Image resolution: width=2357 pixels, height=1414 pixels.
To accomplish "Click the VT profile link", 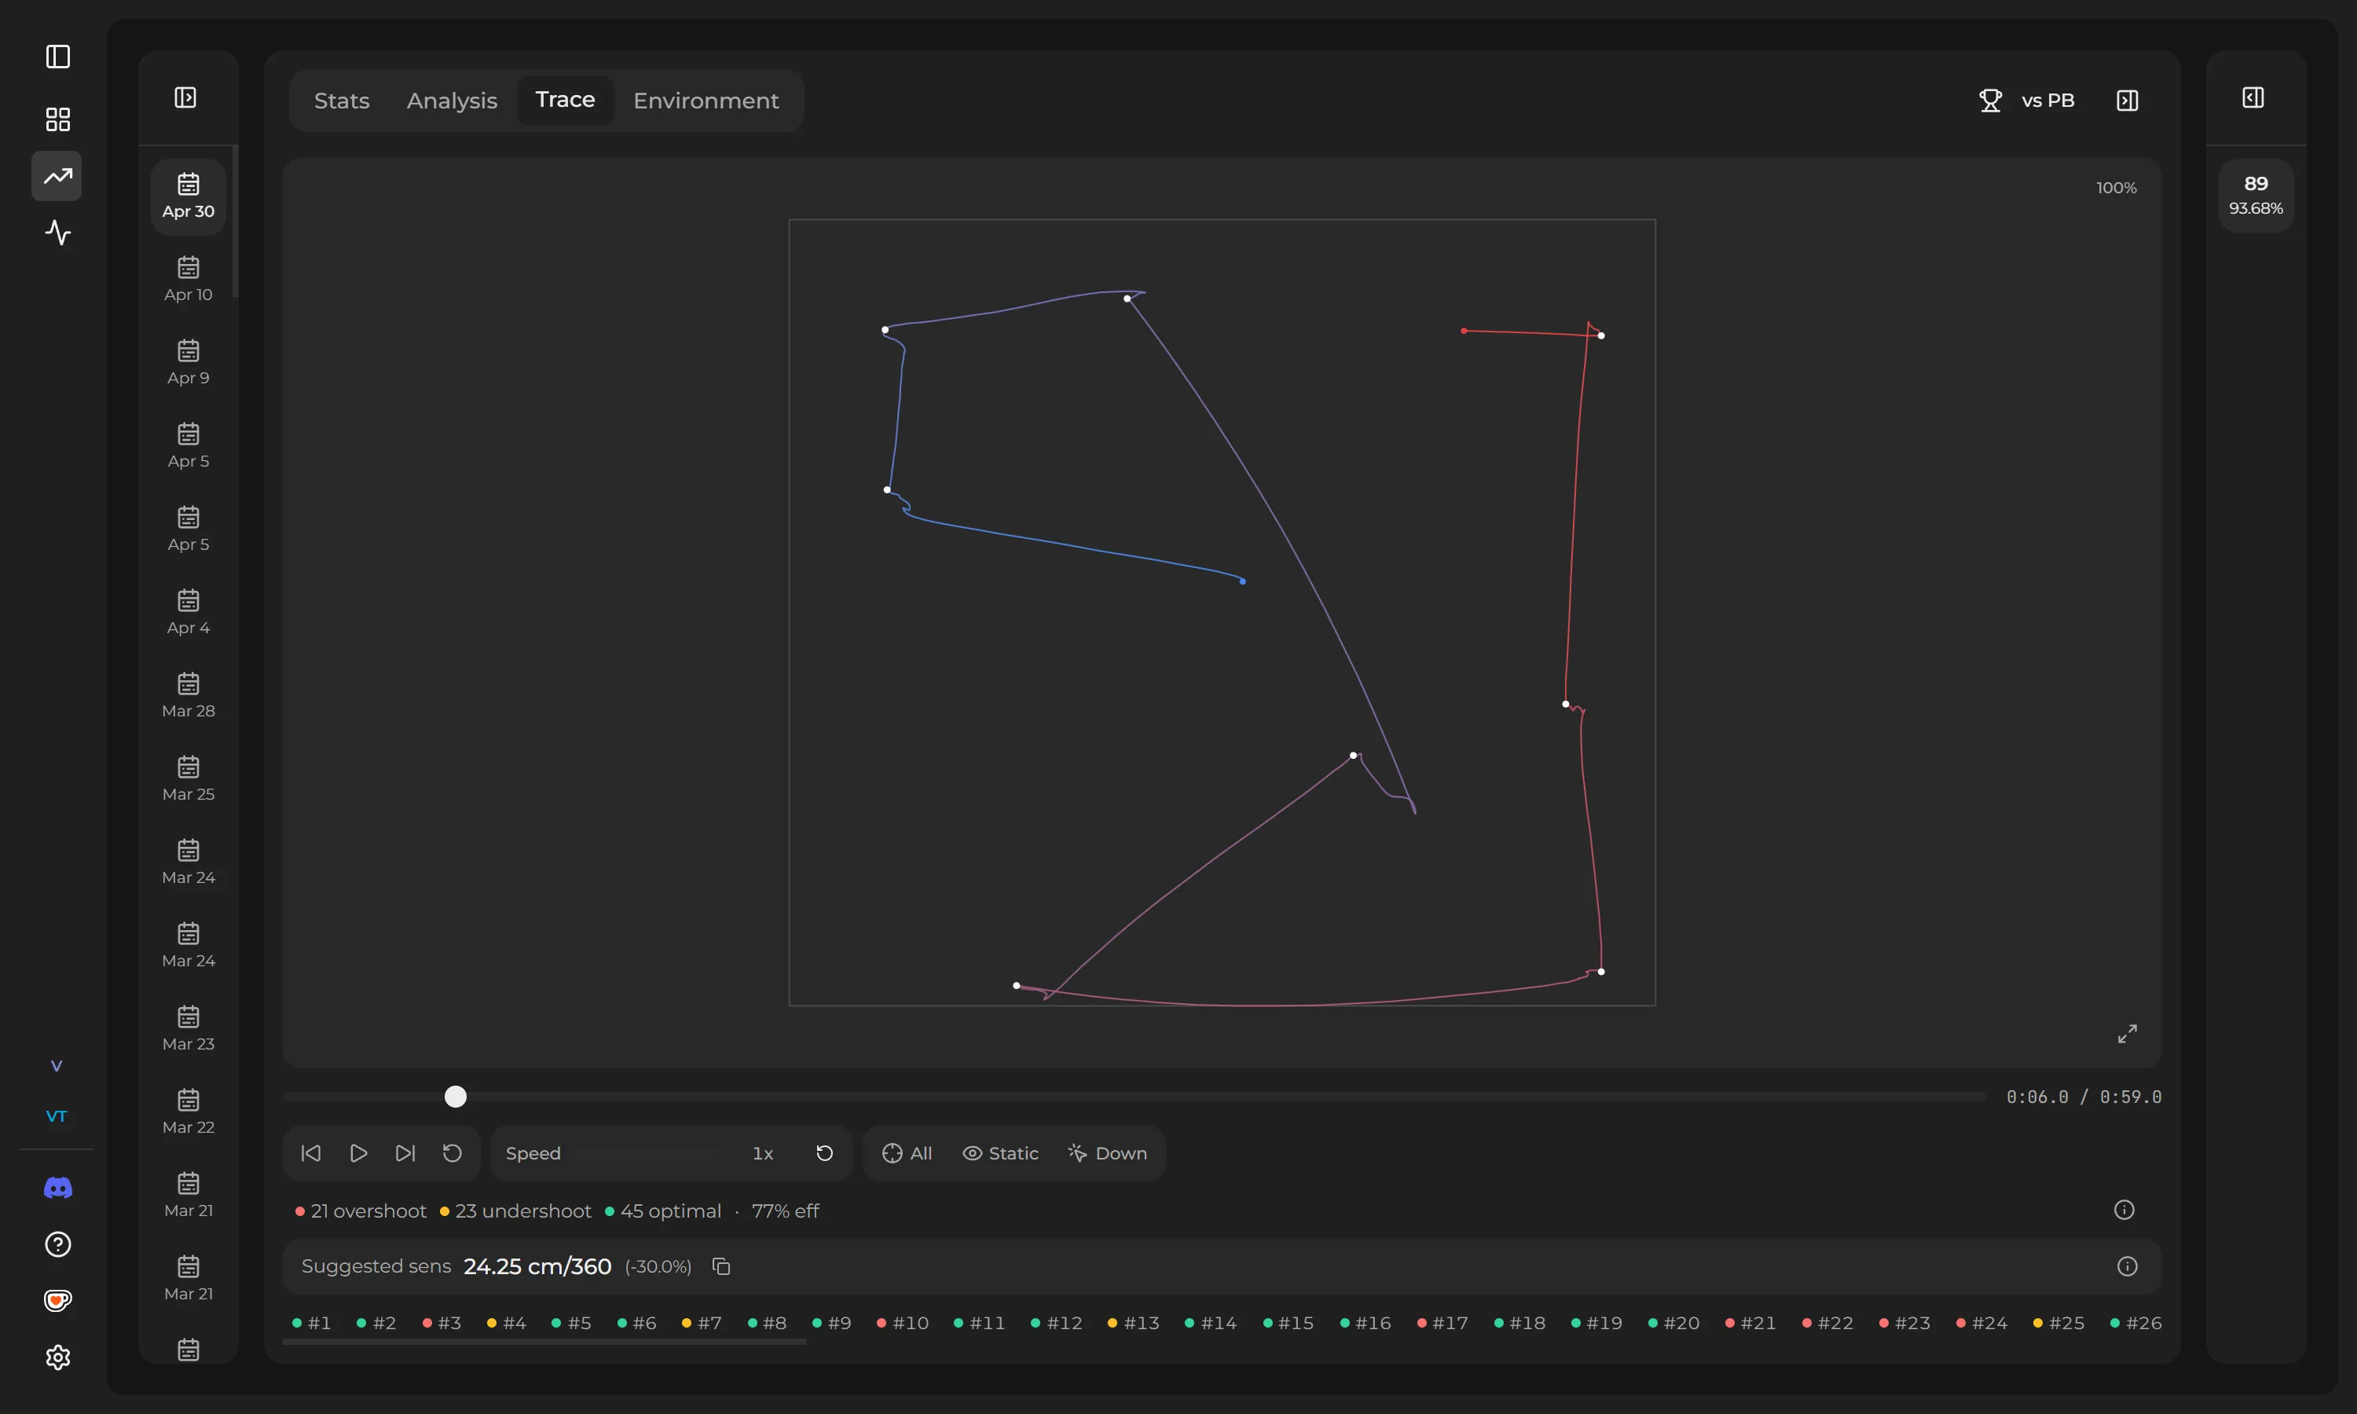I will 57,1115.
